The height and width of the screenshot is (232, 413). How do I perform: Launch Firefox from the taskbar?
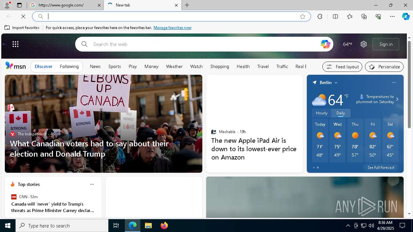pos(164,226)
